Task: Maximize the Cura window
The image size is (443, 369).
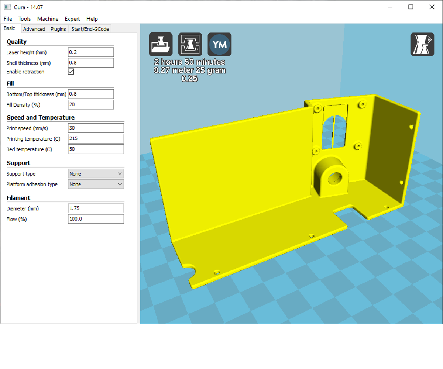Action: click(x=411, y=7)
